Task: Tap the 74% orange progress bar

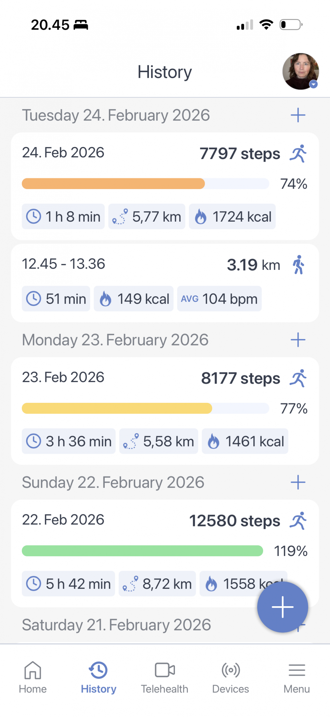Action: [x=145, y=184]
